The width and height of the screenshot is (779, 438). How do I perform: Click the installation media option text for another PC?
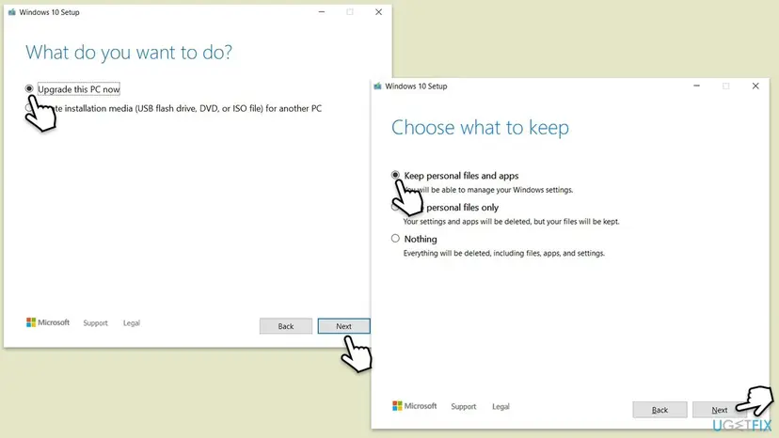click(x=189, y=108)
